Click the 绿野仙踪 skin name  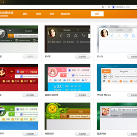(49, 134)
